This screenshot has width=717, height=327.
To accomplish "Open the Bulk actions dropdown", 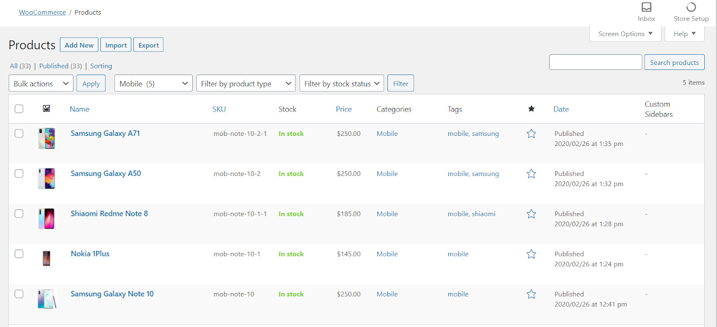I will 41,84.
